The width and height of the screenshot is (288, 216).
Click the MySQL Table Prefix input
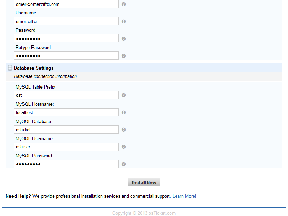(66, 95)
